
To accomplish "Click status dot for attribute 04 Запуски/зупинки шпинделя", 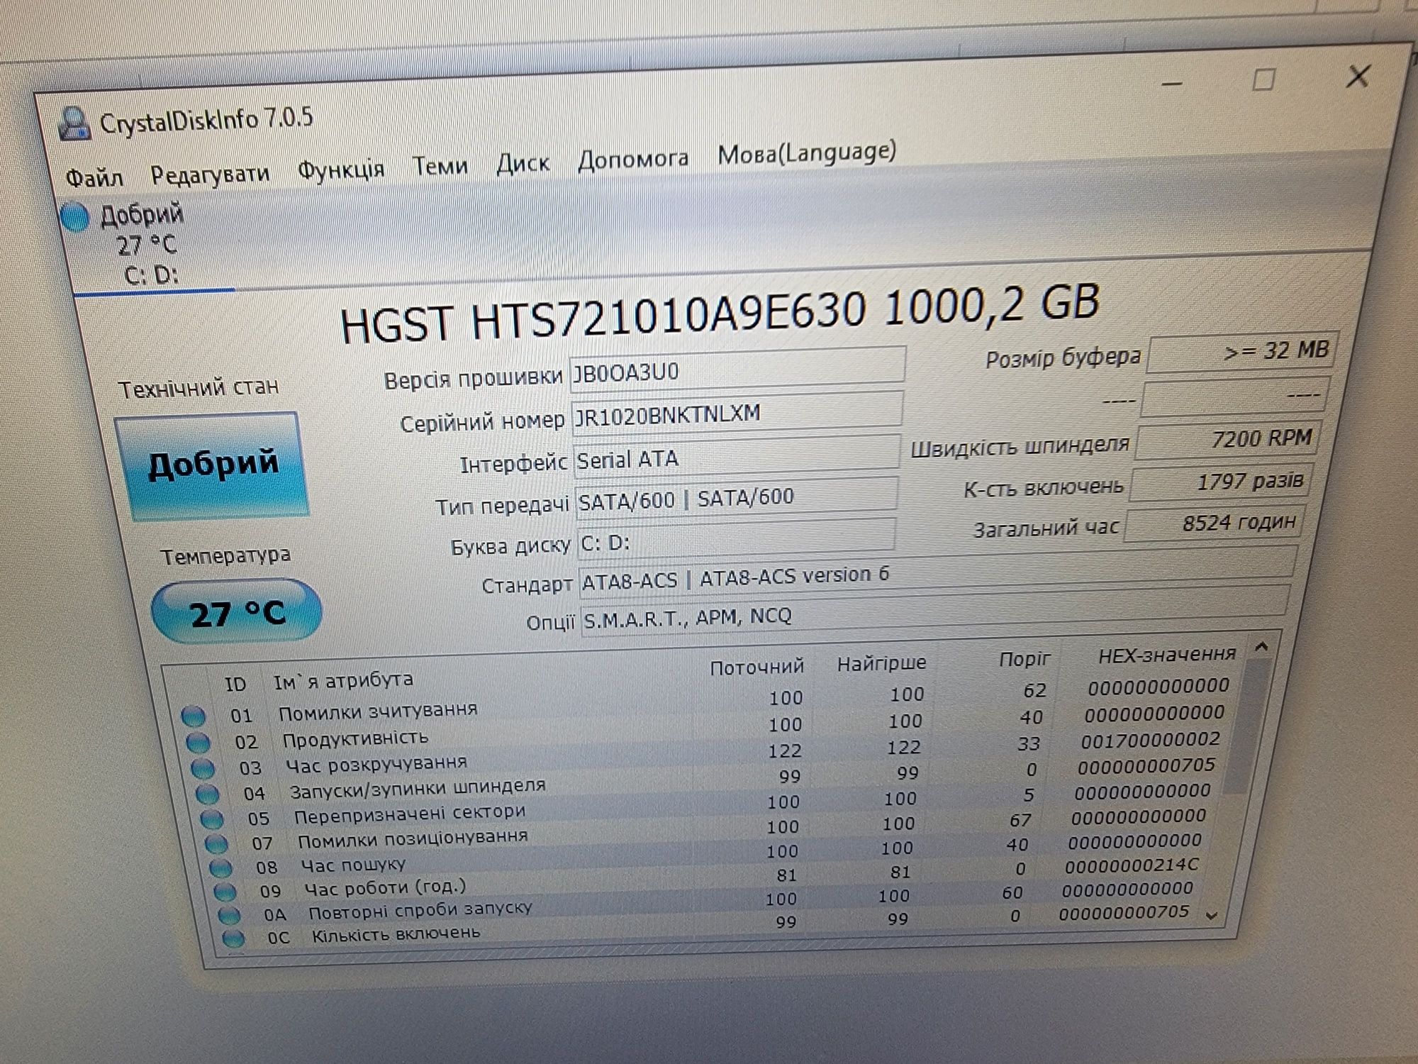I will [x=207, y=794].
